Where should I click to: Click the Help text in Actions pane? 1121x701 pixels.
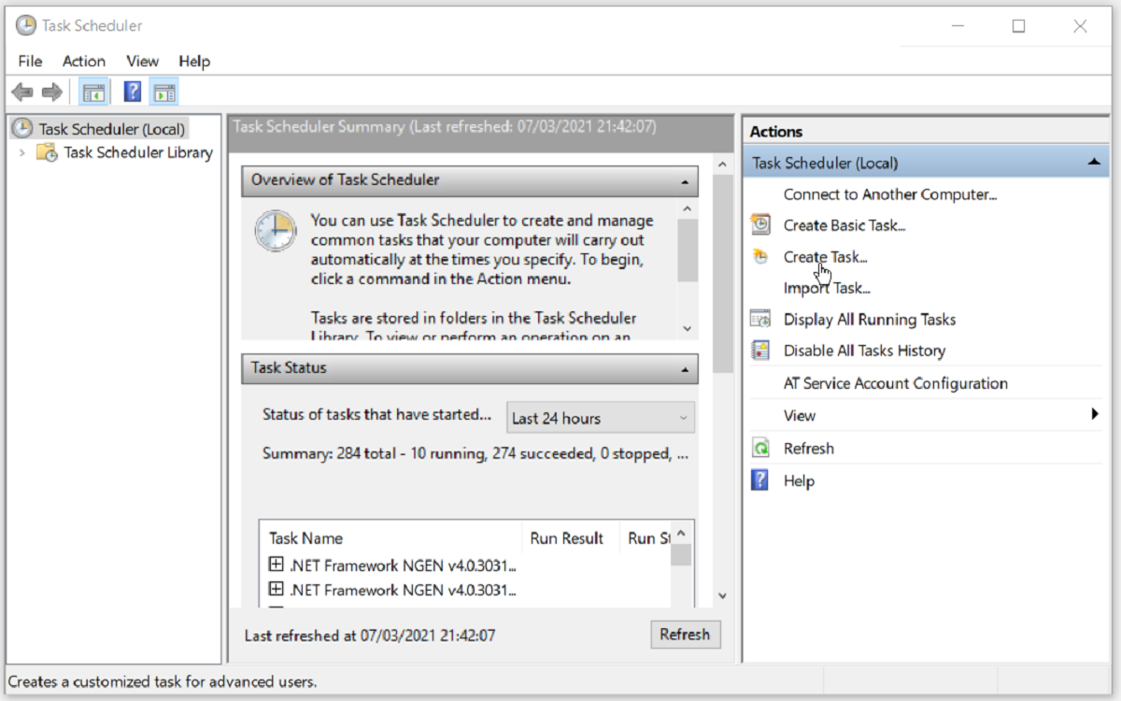click(x=799, y=480)
